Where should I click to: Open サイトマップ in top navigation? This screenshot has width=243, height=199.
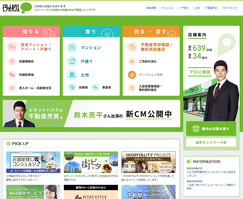point(230,8)
